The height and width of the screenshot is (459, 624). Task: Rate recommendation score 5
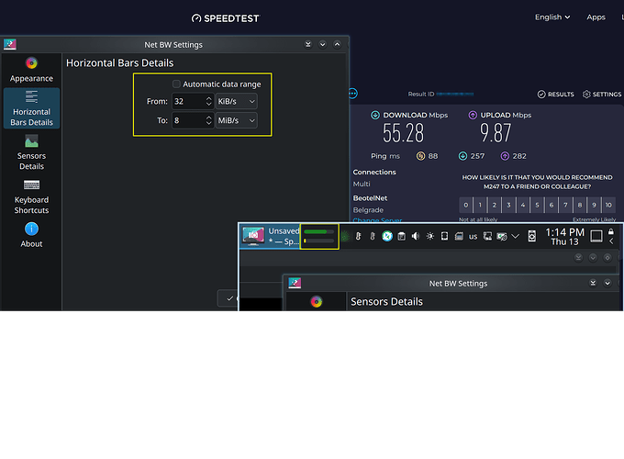537,205
